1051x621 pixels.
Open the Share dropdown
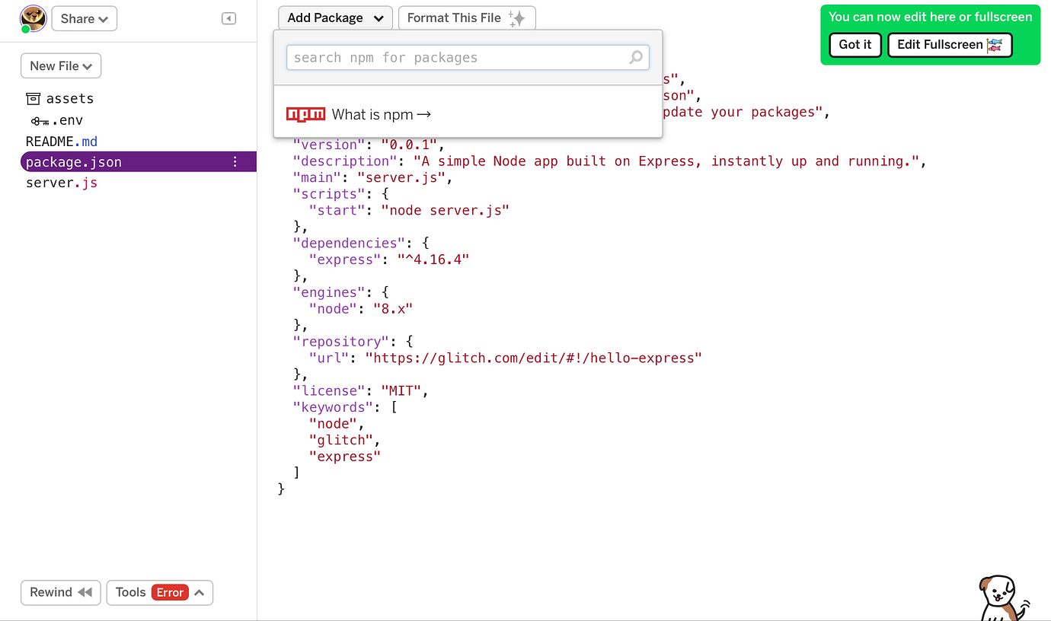click(x=84, y=18)
